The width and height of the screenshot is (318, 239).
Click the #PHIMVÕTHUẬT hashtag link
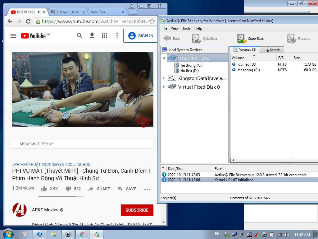coord(26,164)
